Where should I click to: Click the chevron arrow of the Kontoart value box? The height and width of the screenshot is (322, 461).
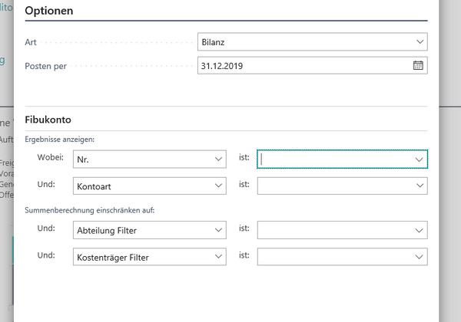pos(419,185)
